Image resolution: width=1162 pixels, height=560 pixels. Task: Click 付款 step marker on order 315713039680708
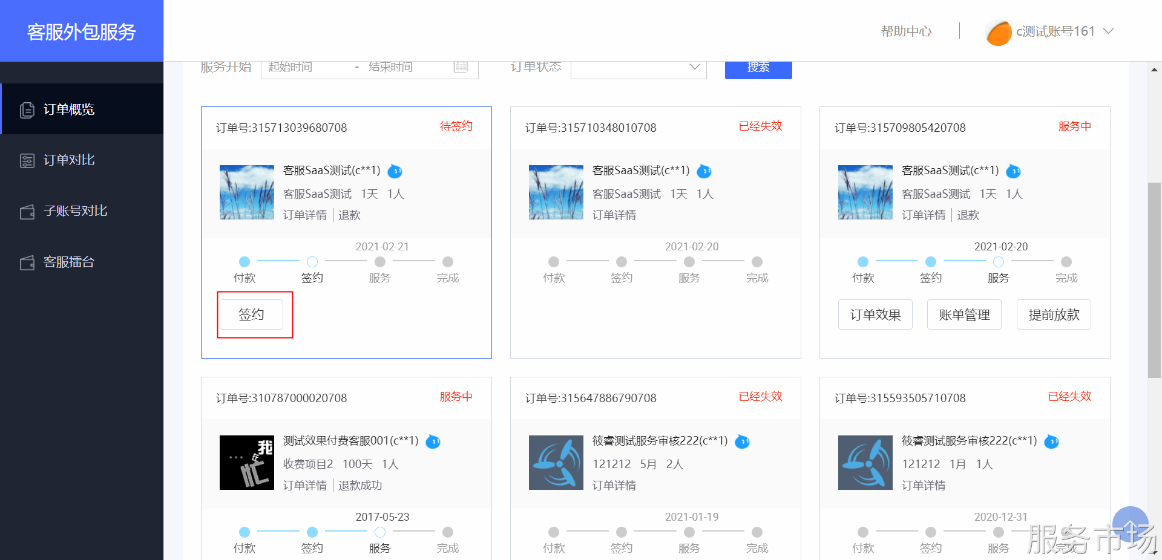pyautogui.click(x=245, y=262)
